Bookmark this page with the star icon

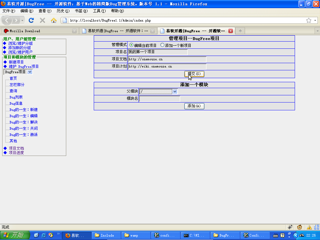point(308,20)
